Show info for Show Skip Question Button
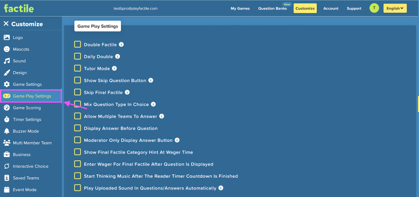Image resolution: width=419 pixels, height=197 pixels. 151,80
